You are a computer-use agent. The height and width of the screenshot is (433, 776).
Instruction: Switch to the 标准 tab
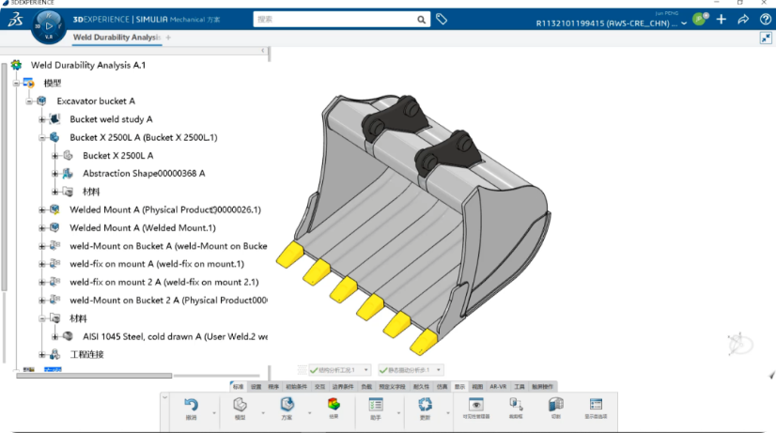click(238, 386)
